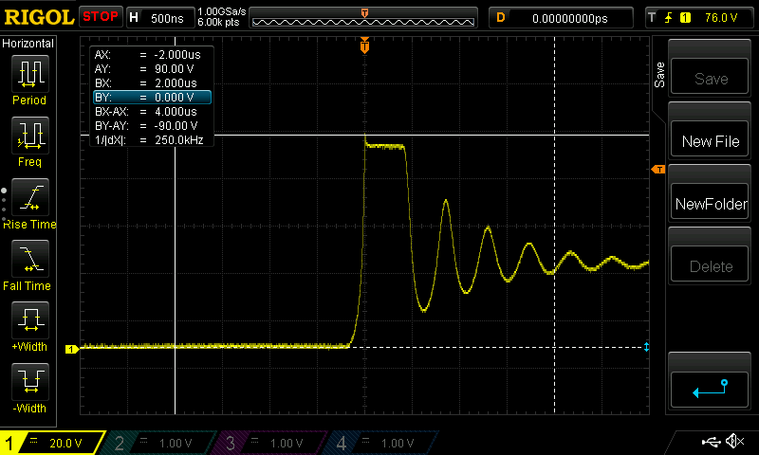Click the rising edge trigger icon
Screen dimensions: 759x455
coord(669,18)
